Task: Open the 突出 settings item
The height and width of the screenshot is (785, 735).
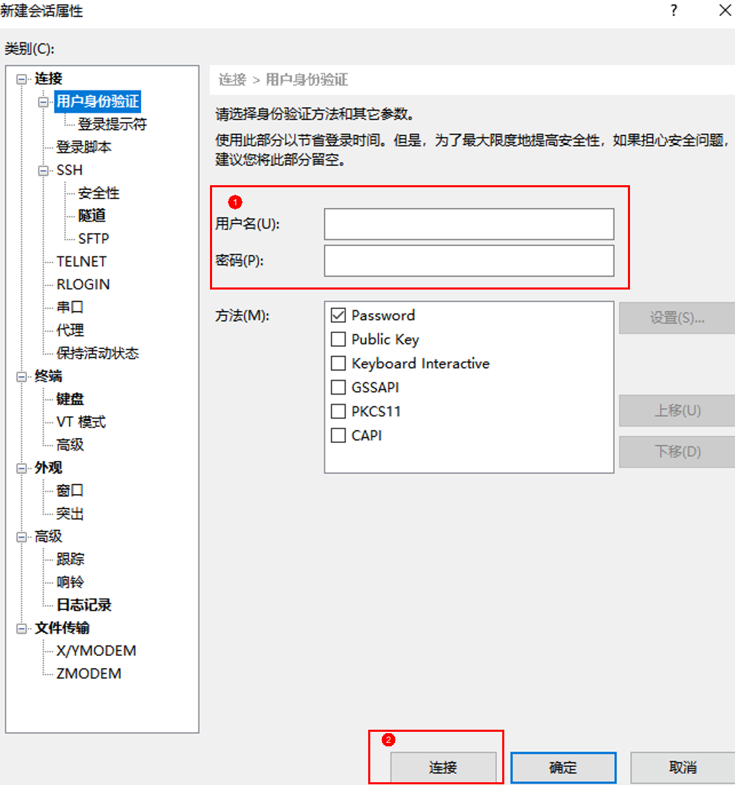Action: [x=70, y=513]
